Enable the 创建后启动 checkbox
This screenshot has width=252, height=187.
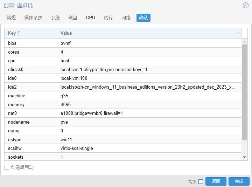[x=7, y=167]
